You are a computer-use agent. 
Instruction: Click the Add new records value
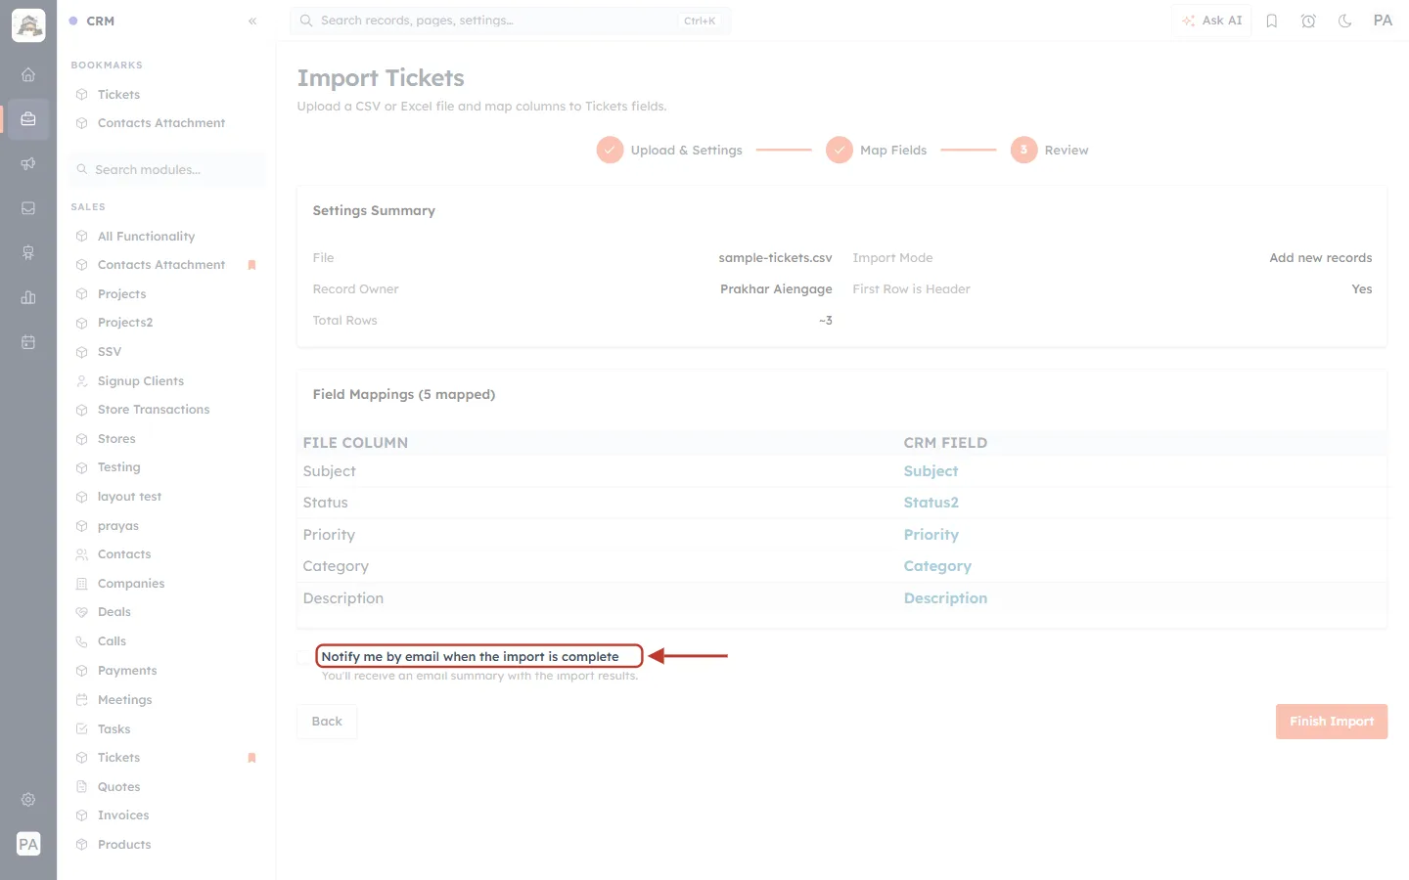pyautogui.click(x=1320, y=258)
